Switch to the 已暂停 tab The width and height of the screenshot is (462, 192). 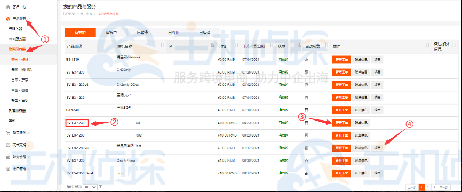coord(142,33)
